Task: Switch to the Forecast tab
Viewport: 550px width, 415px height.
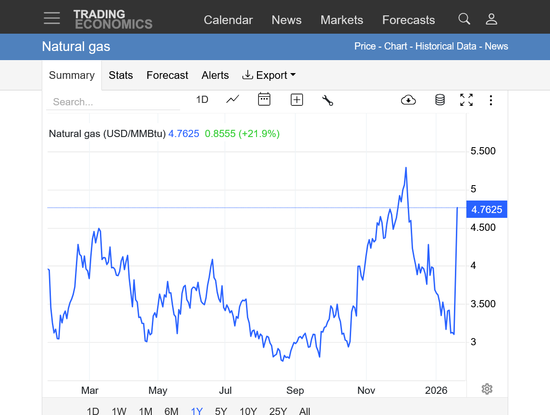Action: coord(167,75)
